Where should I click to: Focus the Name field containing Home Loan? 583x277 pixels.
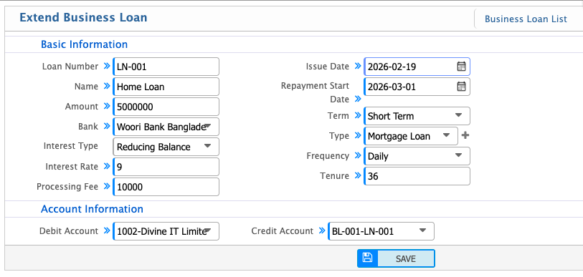point(166,87)
